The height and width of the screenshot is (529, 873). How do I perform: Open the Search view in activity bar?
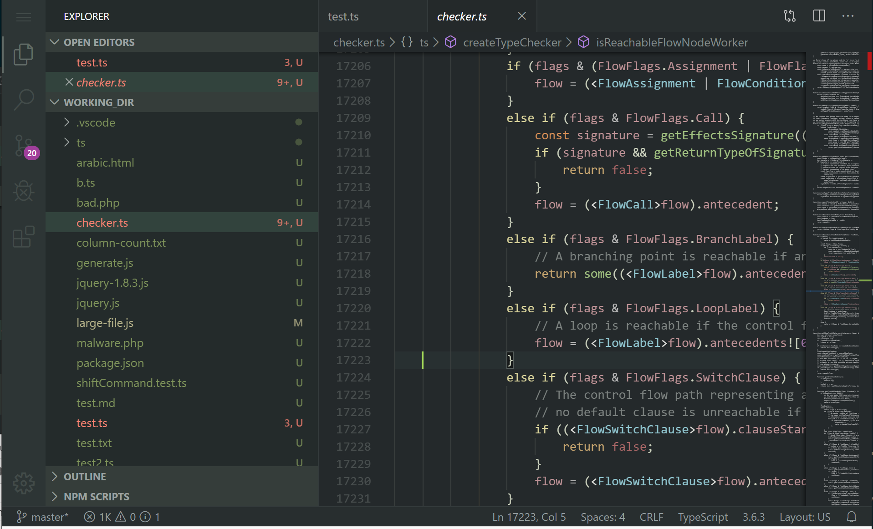pos(23,99)
